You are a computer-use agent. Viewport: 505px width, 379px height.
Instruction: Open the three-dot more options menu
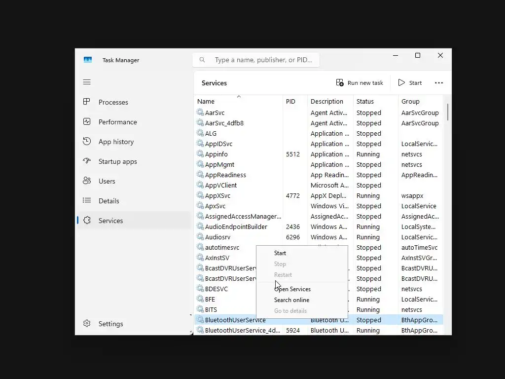pos(438,83)
